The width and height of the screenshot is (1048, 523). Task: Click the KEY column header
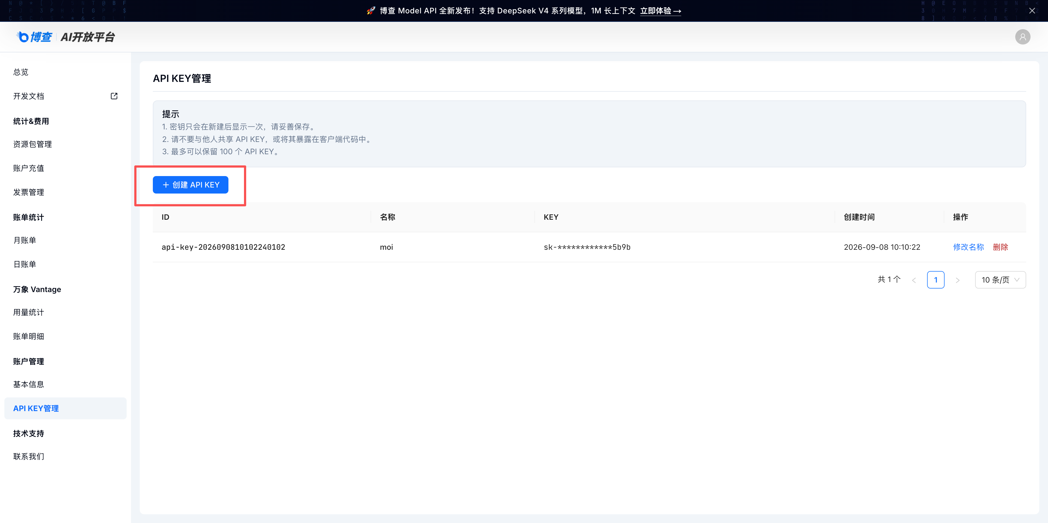coord(551,217)
